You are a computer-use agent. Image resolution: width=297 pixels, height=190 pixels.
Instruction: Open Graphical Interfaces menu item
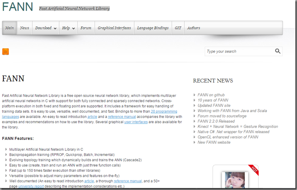pos(114,28)
